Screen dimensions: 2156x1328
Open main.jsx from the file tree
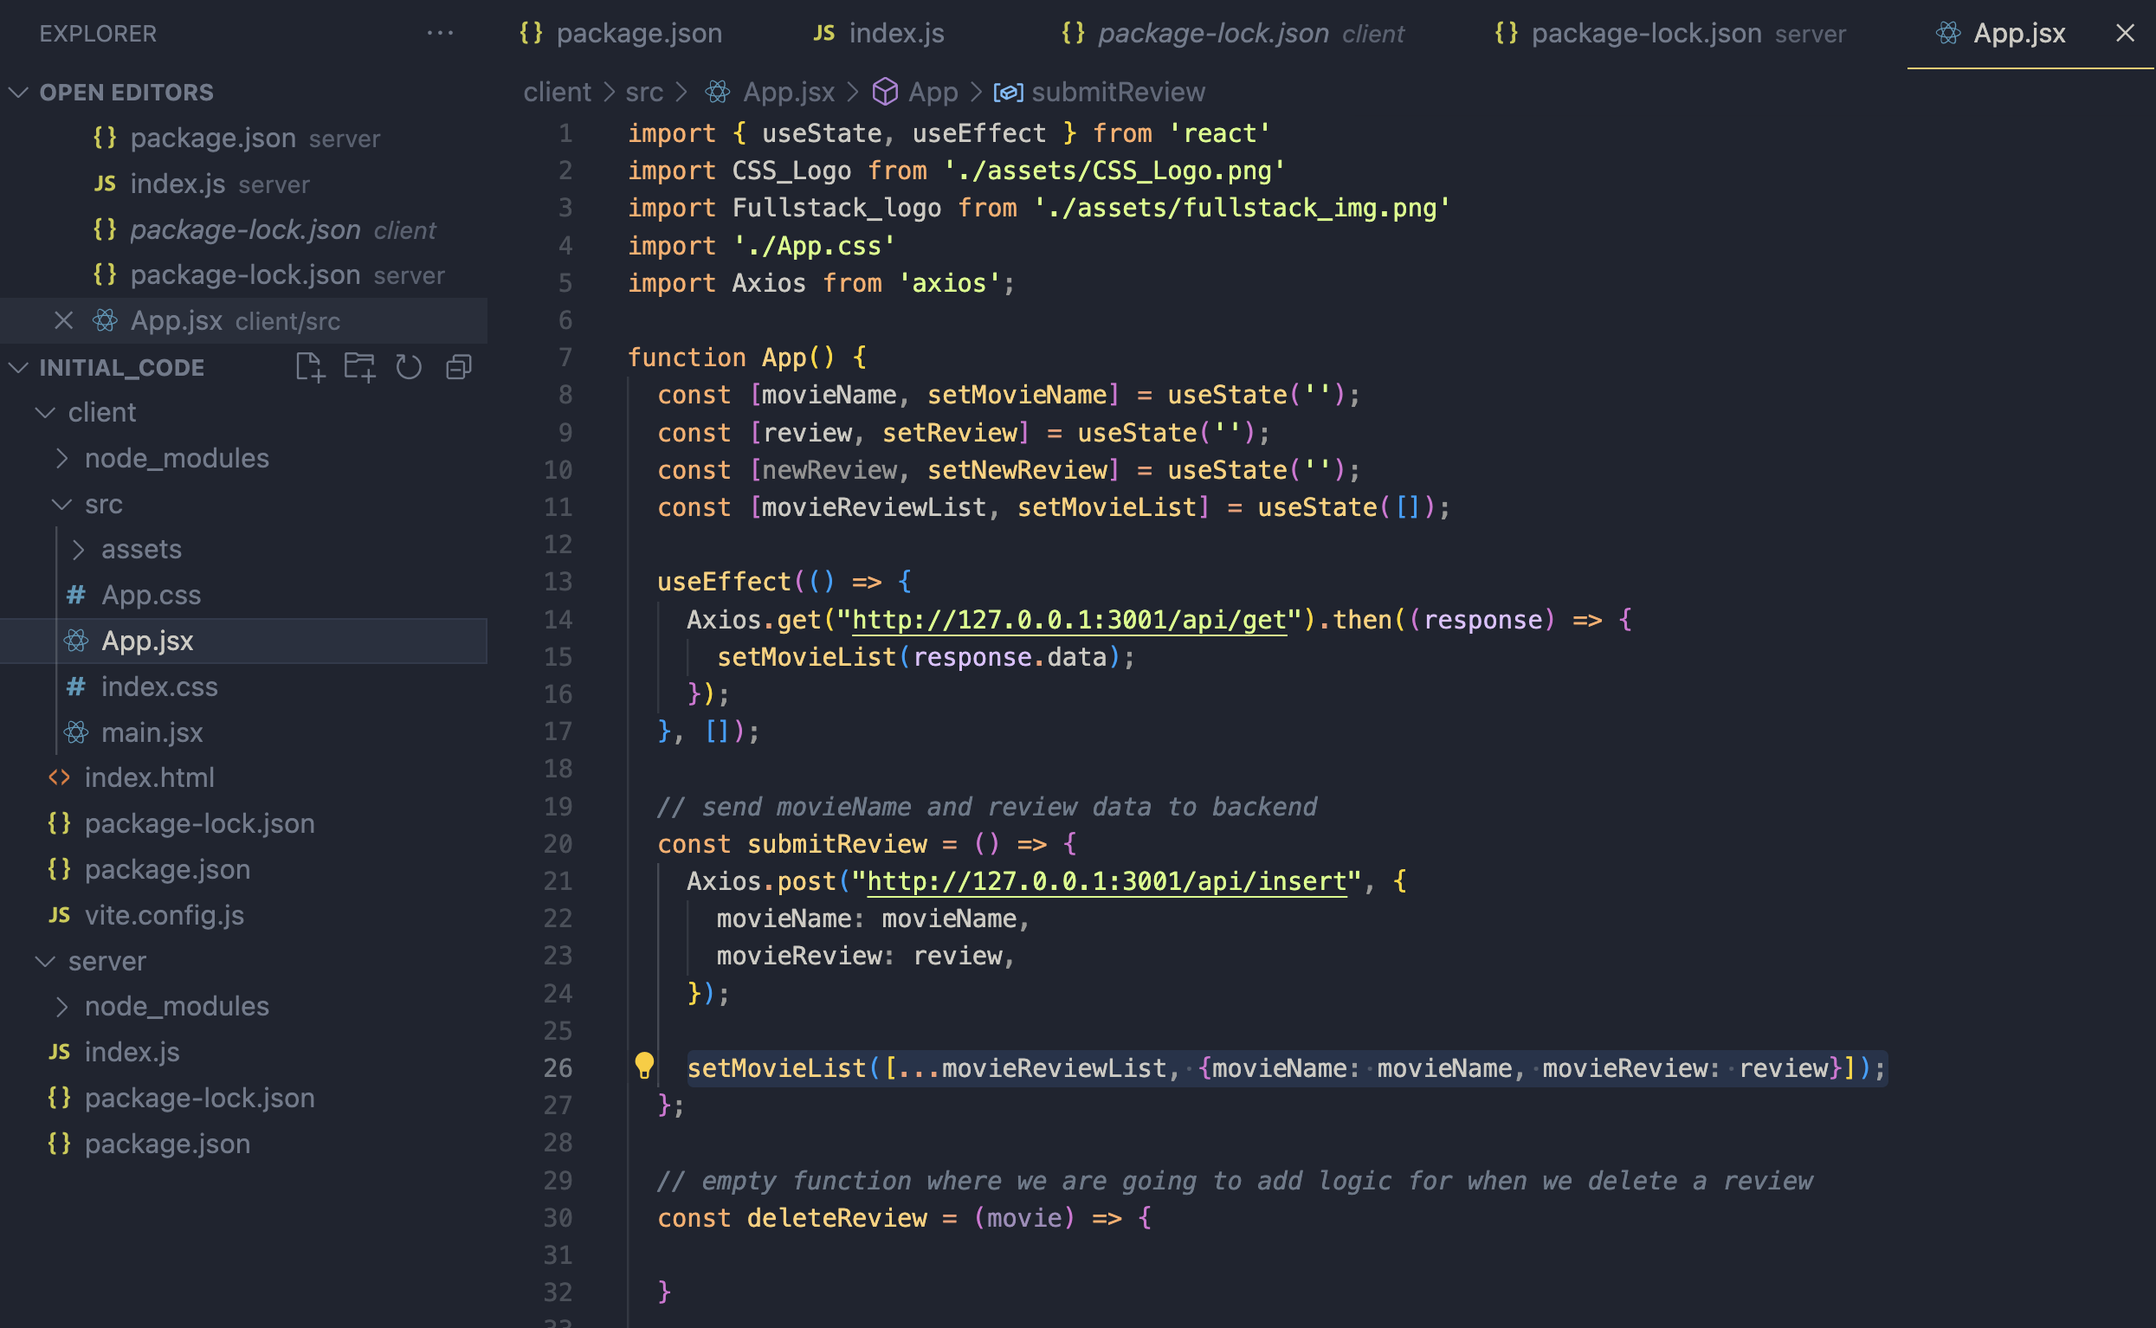(x=152, y=732)
